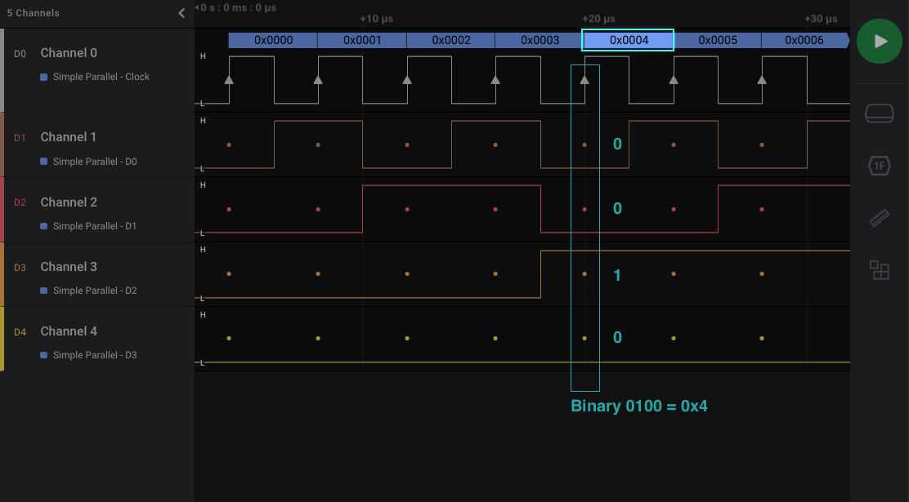
Task: Toggle the 0x0006 decoded frame
Action: click(805, 39)
